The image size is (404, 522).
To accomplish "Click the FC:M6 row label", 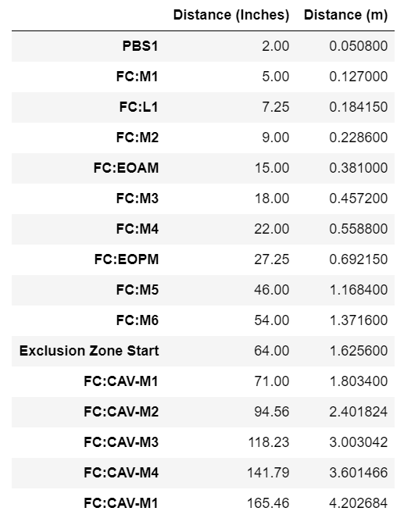I will point(137,320).
